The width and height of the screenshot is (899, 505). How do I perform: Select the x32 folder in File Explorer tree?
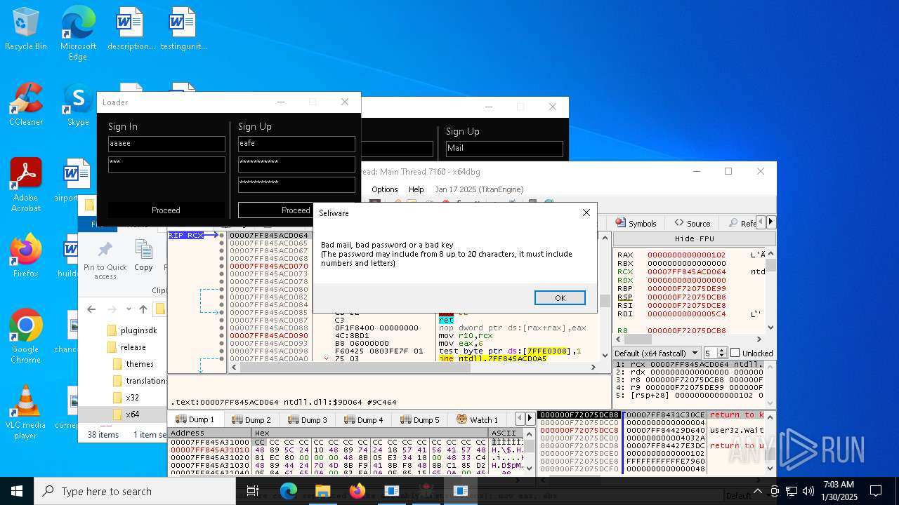132,397
